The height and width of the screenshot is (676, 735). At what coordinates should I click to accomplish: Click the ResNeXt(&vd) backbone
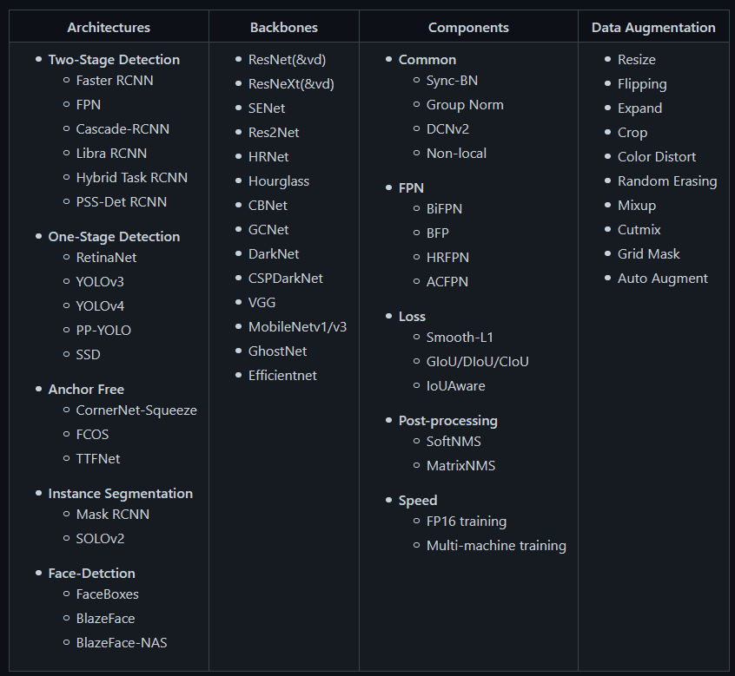coord(291,84)
